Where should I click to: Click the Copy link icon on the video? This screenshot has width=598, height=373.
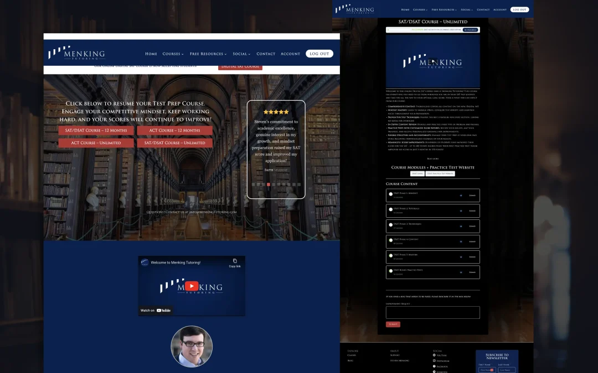click(235, 262)
